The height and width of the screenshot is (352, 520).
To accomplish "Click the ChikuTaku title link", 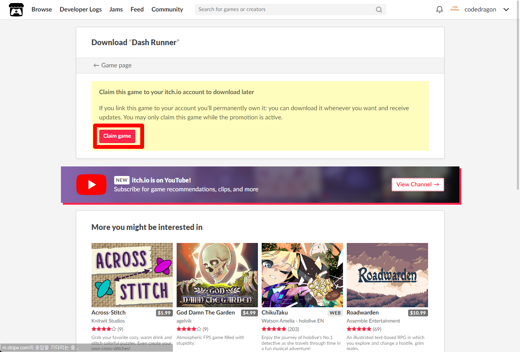I will (x=275, y=313).
